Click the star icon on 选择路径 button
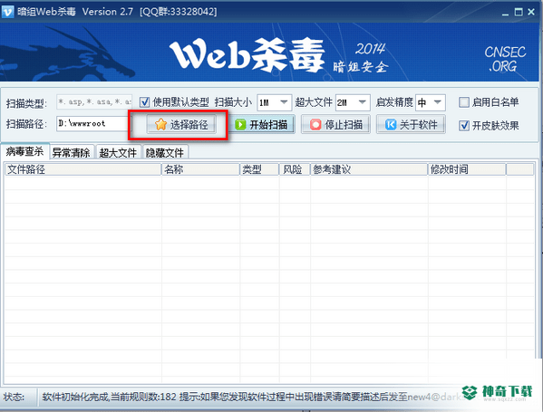This screenshot has width=543, height=412. [160, 124]
